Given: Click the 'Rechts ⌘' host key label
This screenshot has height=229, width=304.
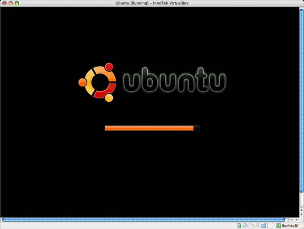Looking at the screenshot, I should [290, 226].
